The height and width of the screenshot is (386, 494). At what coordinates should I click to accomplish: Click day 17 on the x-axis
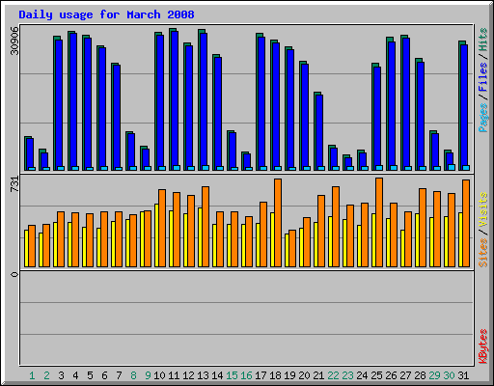[x=261, y=375]
